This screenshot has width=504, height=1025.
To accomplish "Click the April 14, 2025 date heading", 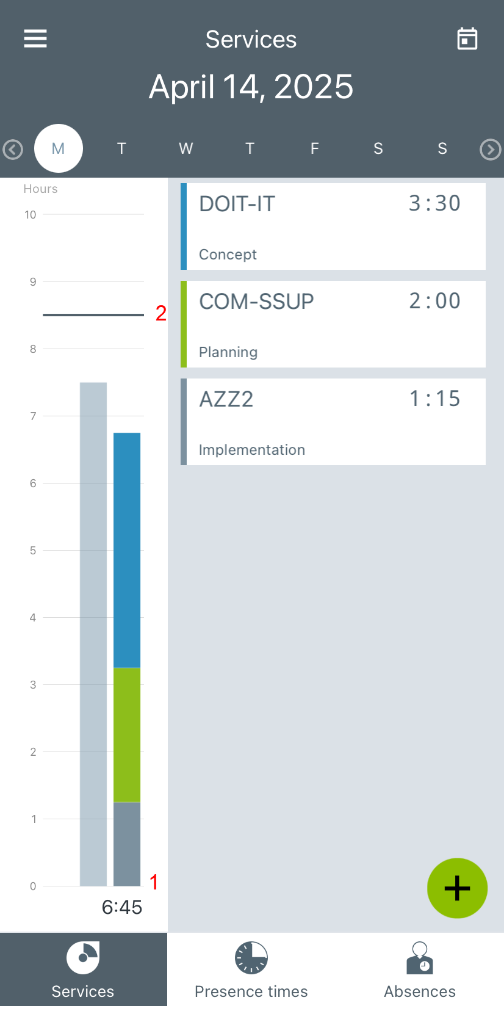I will point(251,87).
